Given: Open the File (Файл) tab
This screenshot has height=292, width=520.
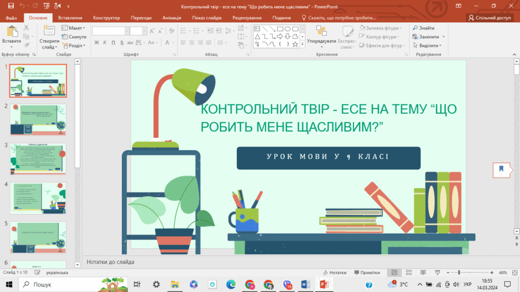Looking at the screenshot, I should (11, 18).
